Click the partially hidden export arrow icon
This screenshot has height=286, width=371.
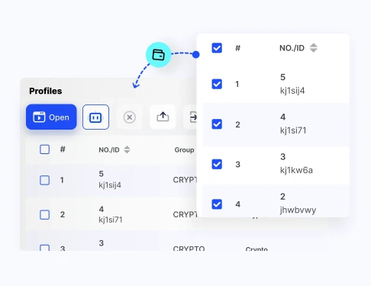[x=192, y=117]
